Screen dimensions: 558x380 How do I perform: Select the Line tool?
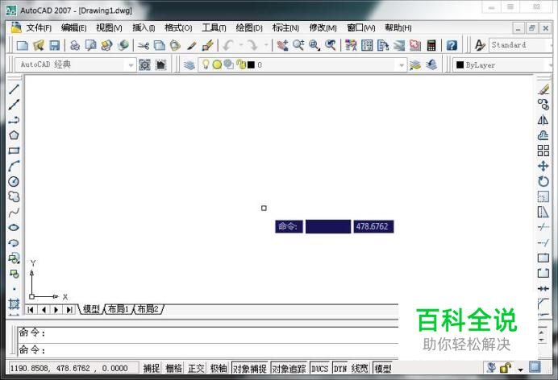pos(14,89)
